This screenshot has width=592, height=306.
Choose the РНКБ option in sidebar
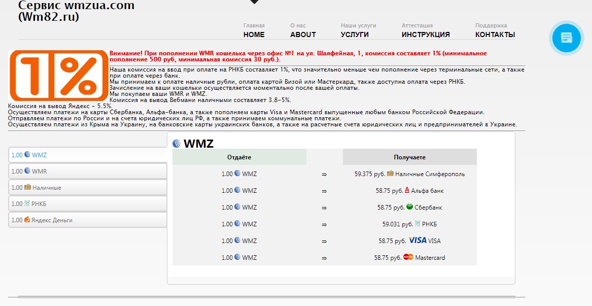(87, 204)
